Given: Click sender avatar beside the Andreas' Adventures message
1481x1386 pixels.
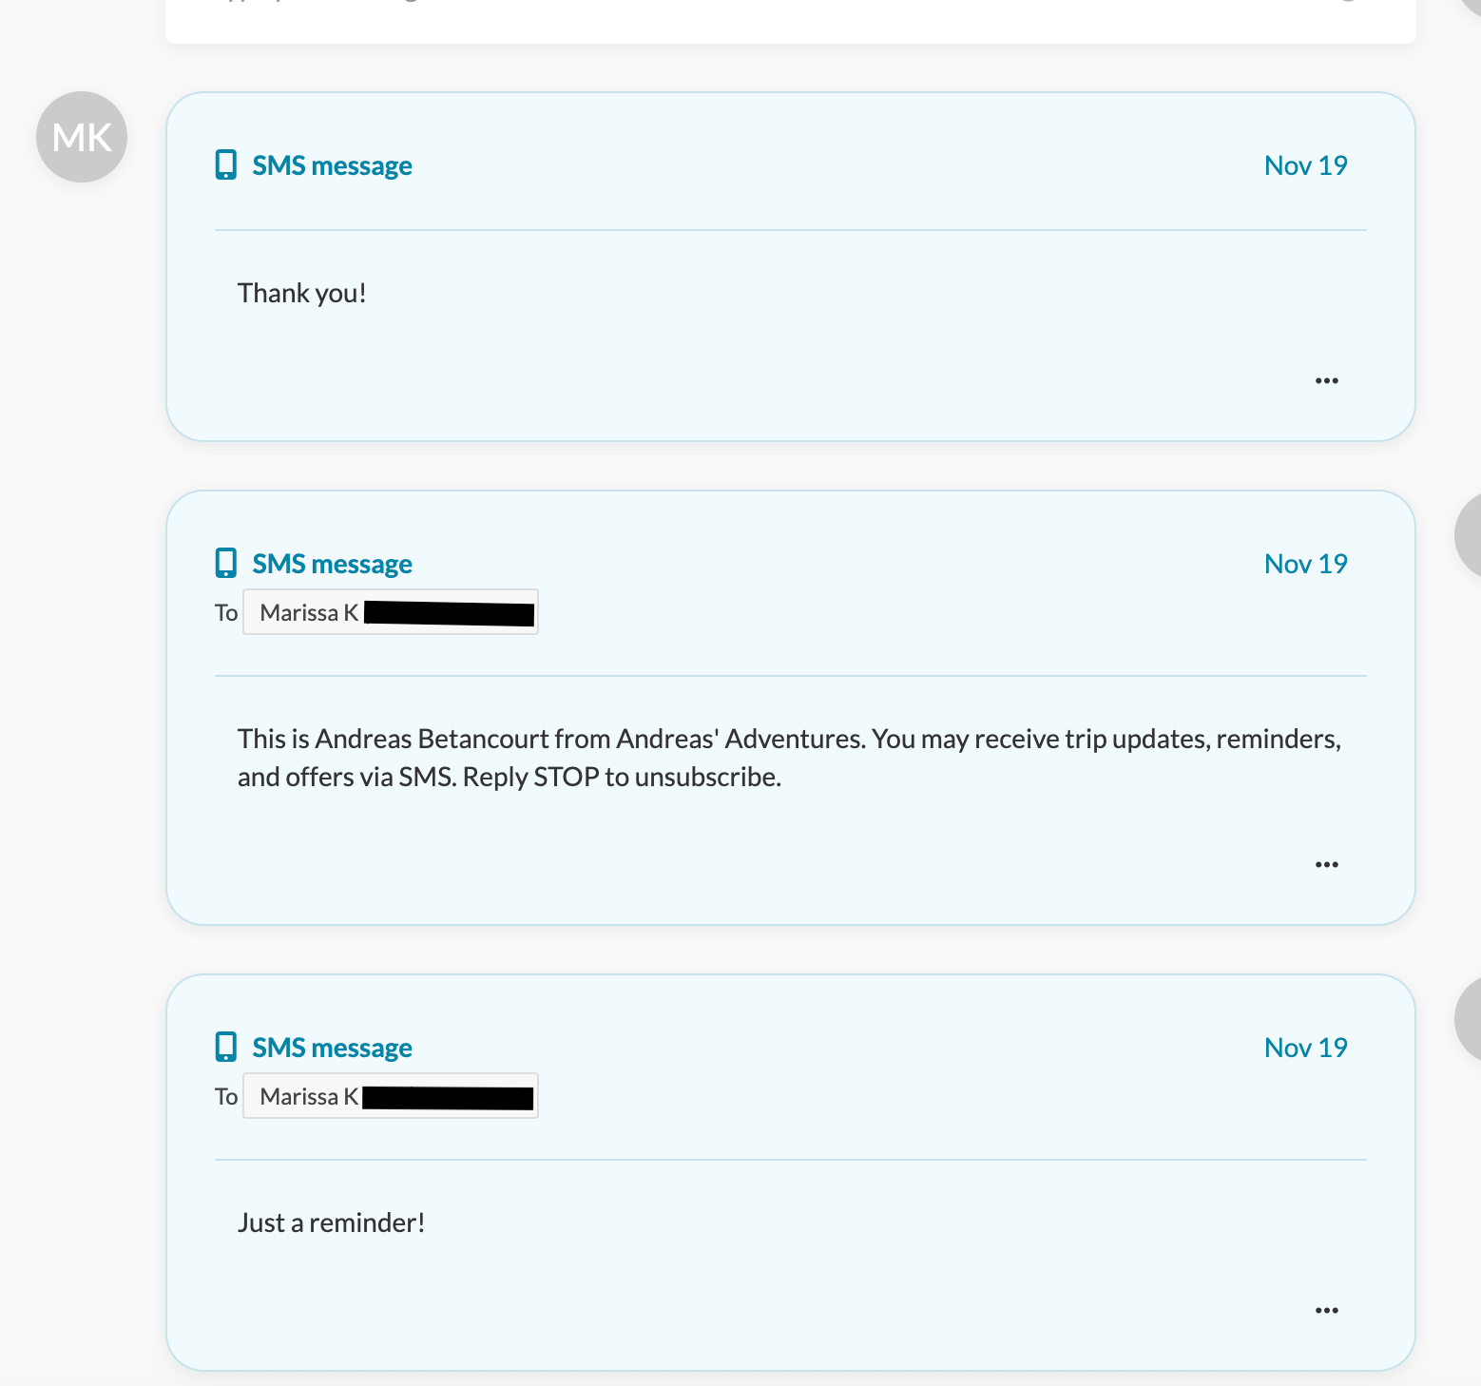Looking at the screenshot, I should (1469, 535).
